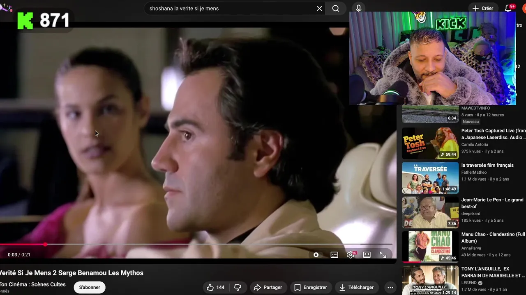The image size is (526, 295).
Task: Open channel Camilo Antoria
Action: [475, 145]
